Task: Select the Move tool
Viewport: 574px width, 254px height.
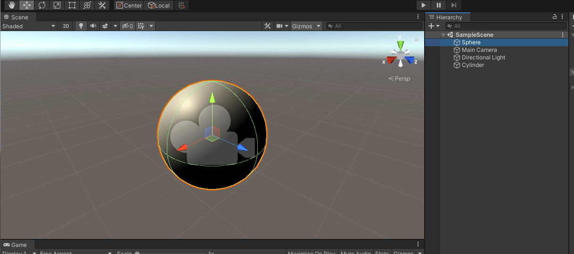Action: (x=27, y=5)
